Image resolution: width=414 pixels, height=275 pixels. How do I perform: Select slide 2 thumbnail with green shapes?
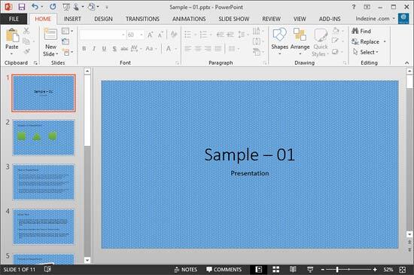(x=44, y=137)
